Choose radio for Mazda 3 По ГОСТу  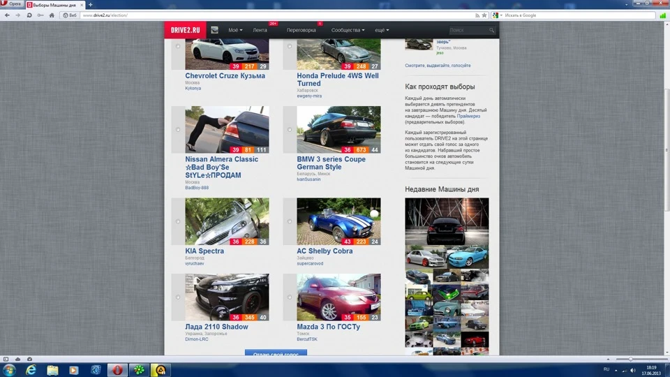[290, 297]
